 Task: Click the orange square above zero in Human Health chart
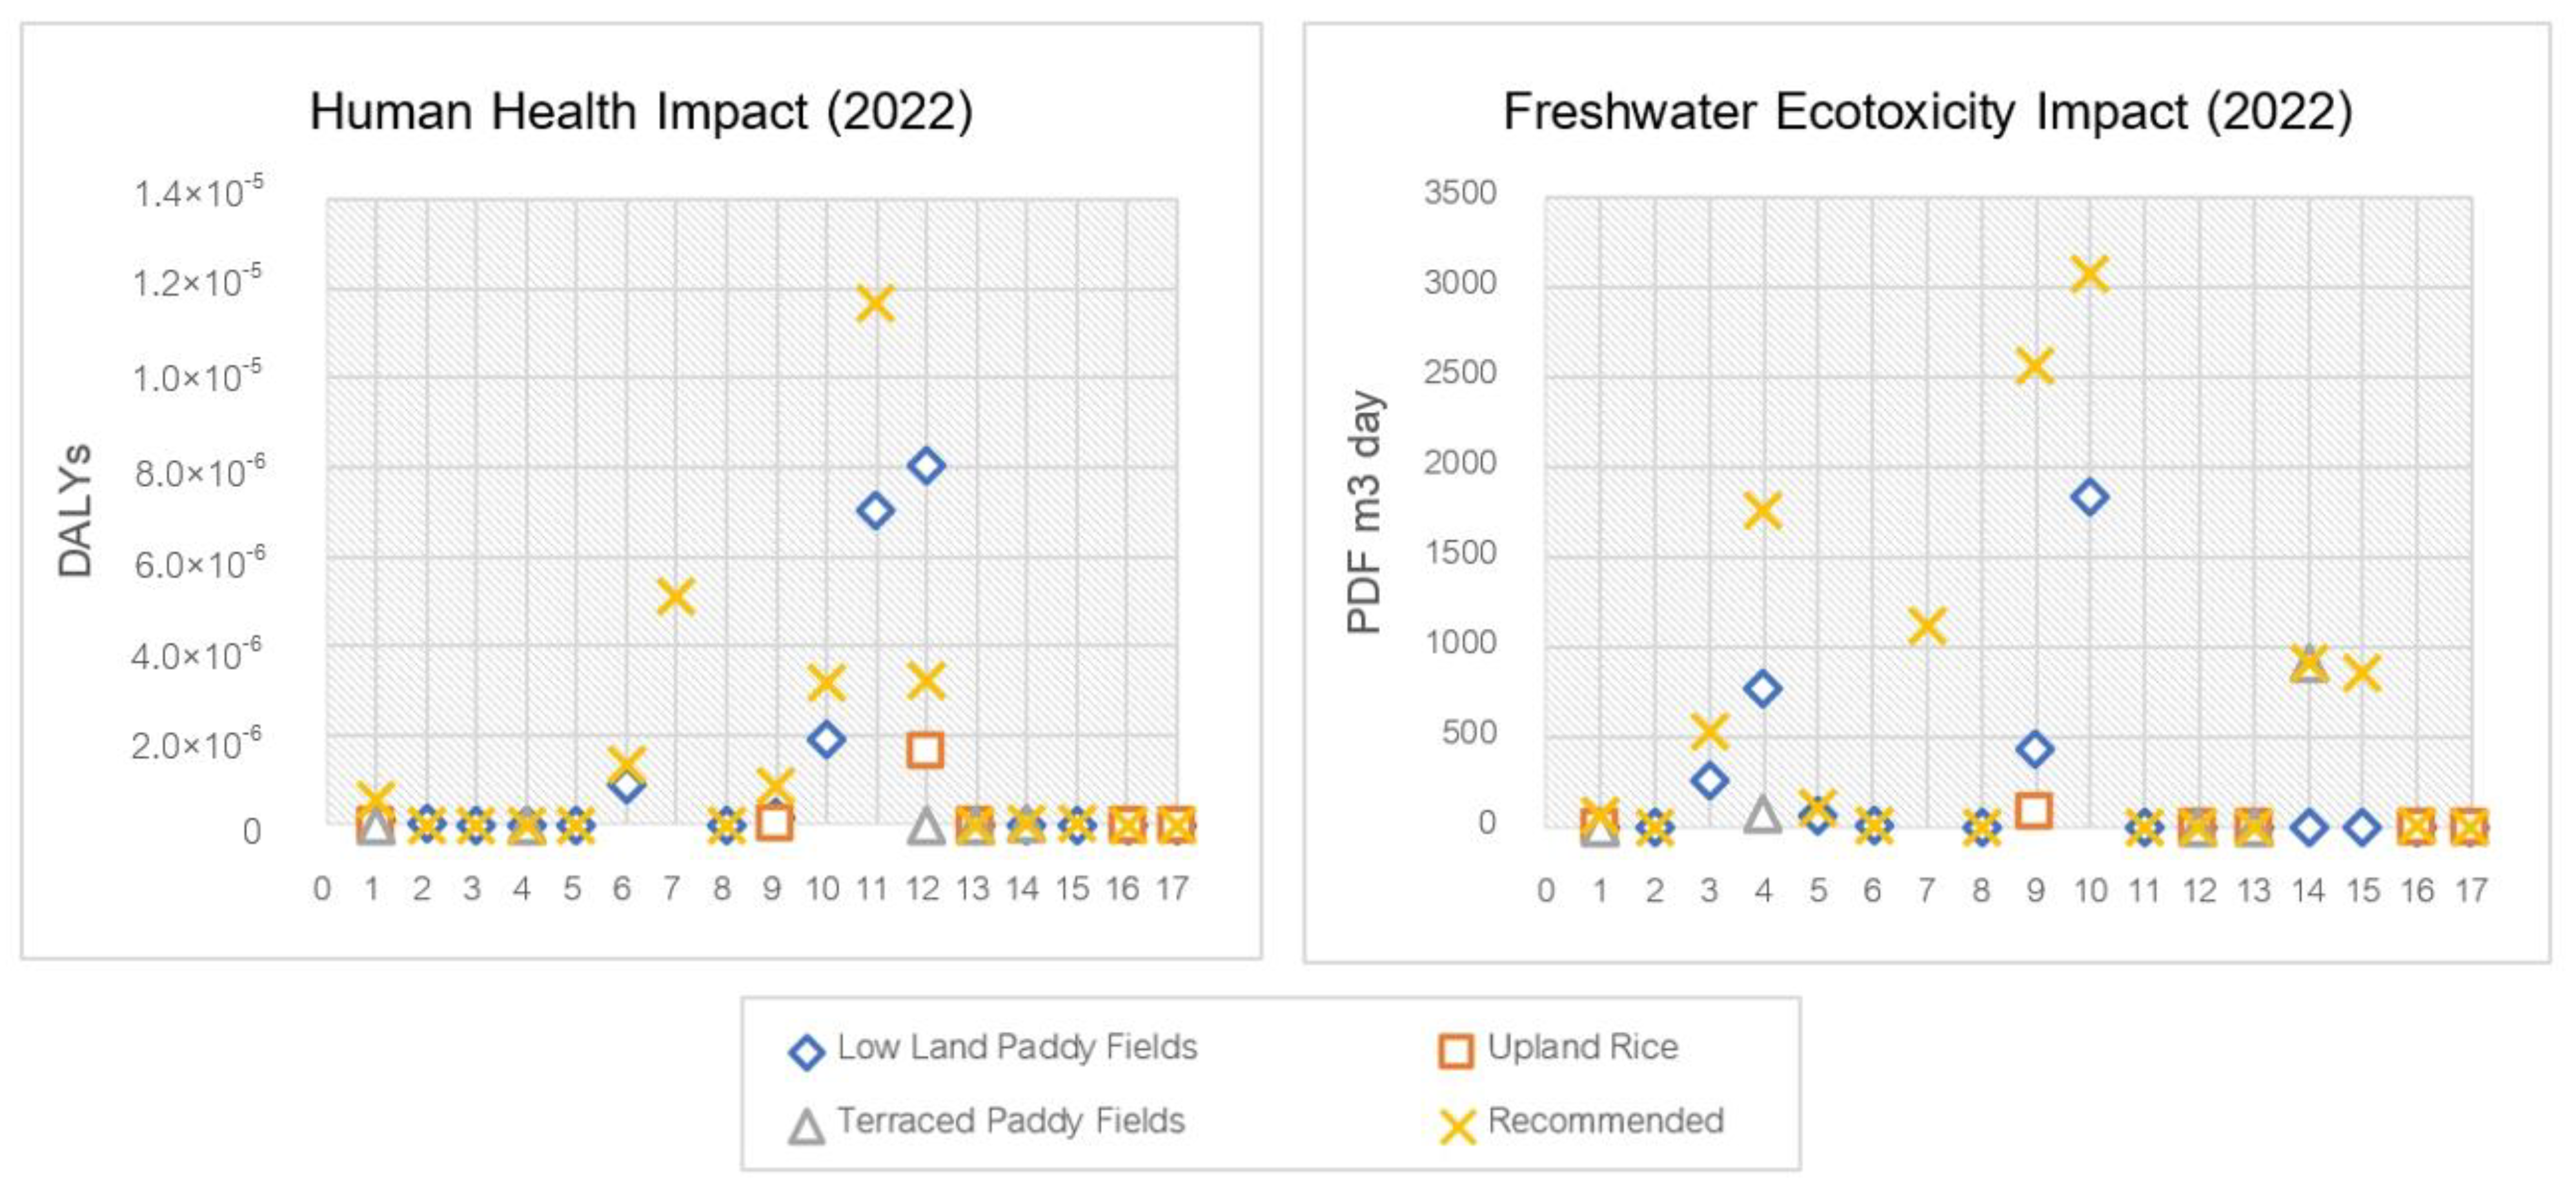925,750
